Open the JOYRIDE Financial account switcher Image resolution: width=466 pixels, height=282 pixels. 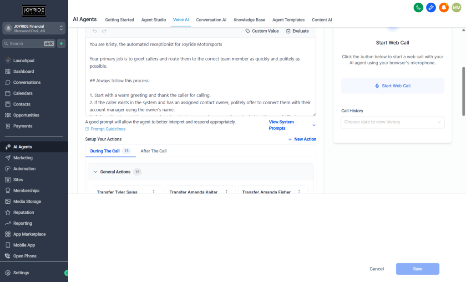coord(34,28)
